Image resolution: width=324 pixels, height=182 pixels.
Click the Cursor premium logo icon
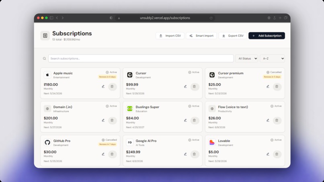pos(212,75)
